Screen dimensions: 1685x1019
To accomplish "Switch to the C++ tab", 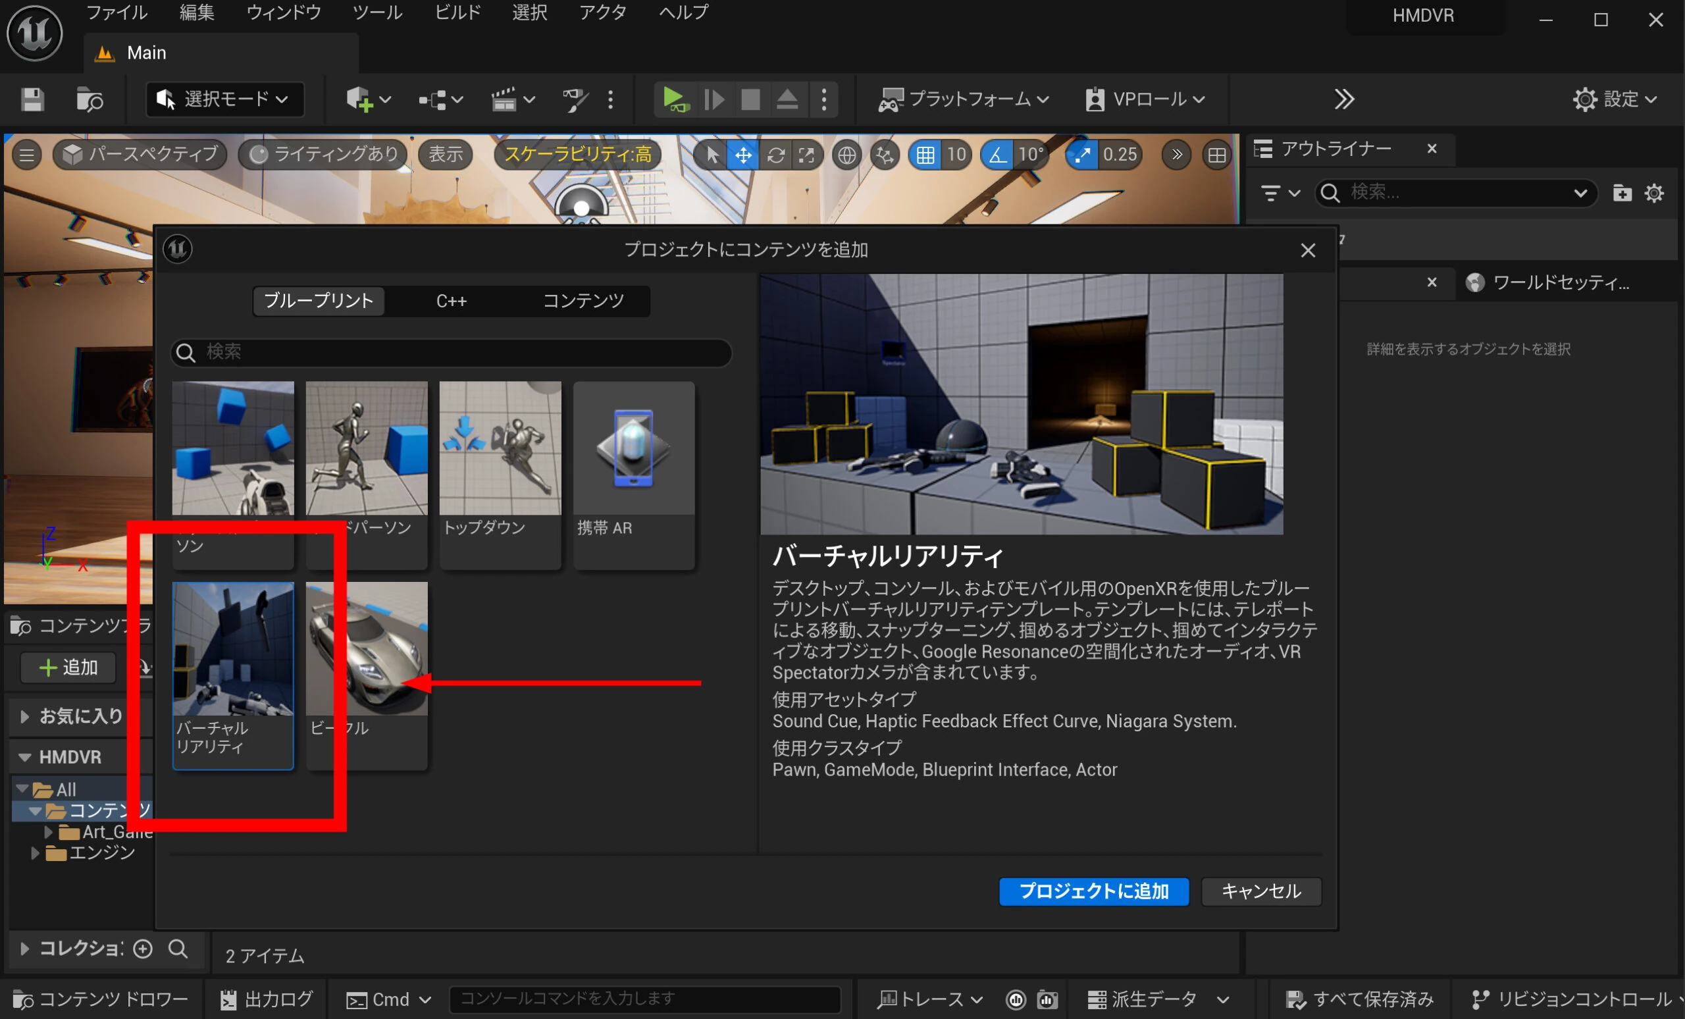I will coord(452,301).
